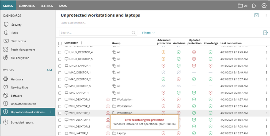Viewport: 270px width, 136px height.
Task: Click LINUX_DESKTOP_5 updated protection error icon
Action: (x=194, y=59)
